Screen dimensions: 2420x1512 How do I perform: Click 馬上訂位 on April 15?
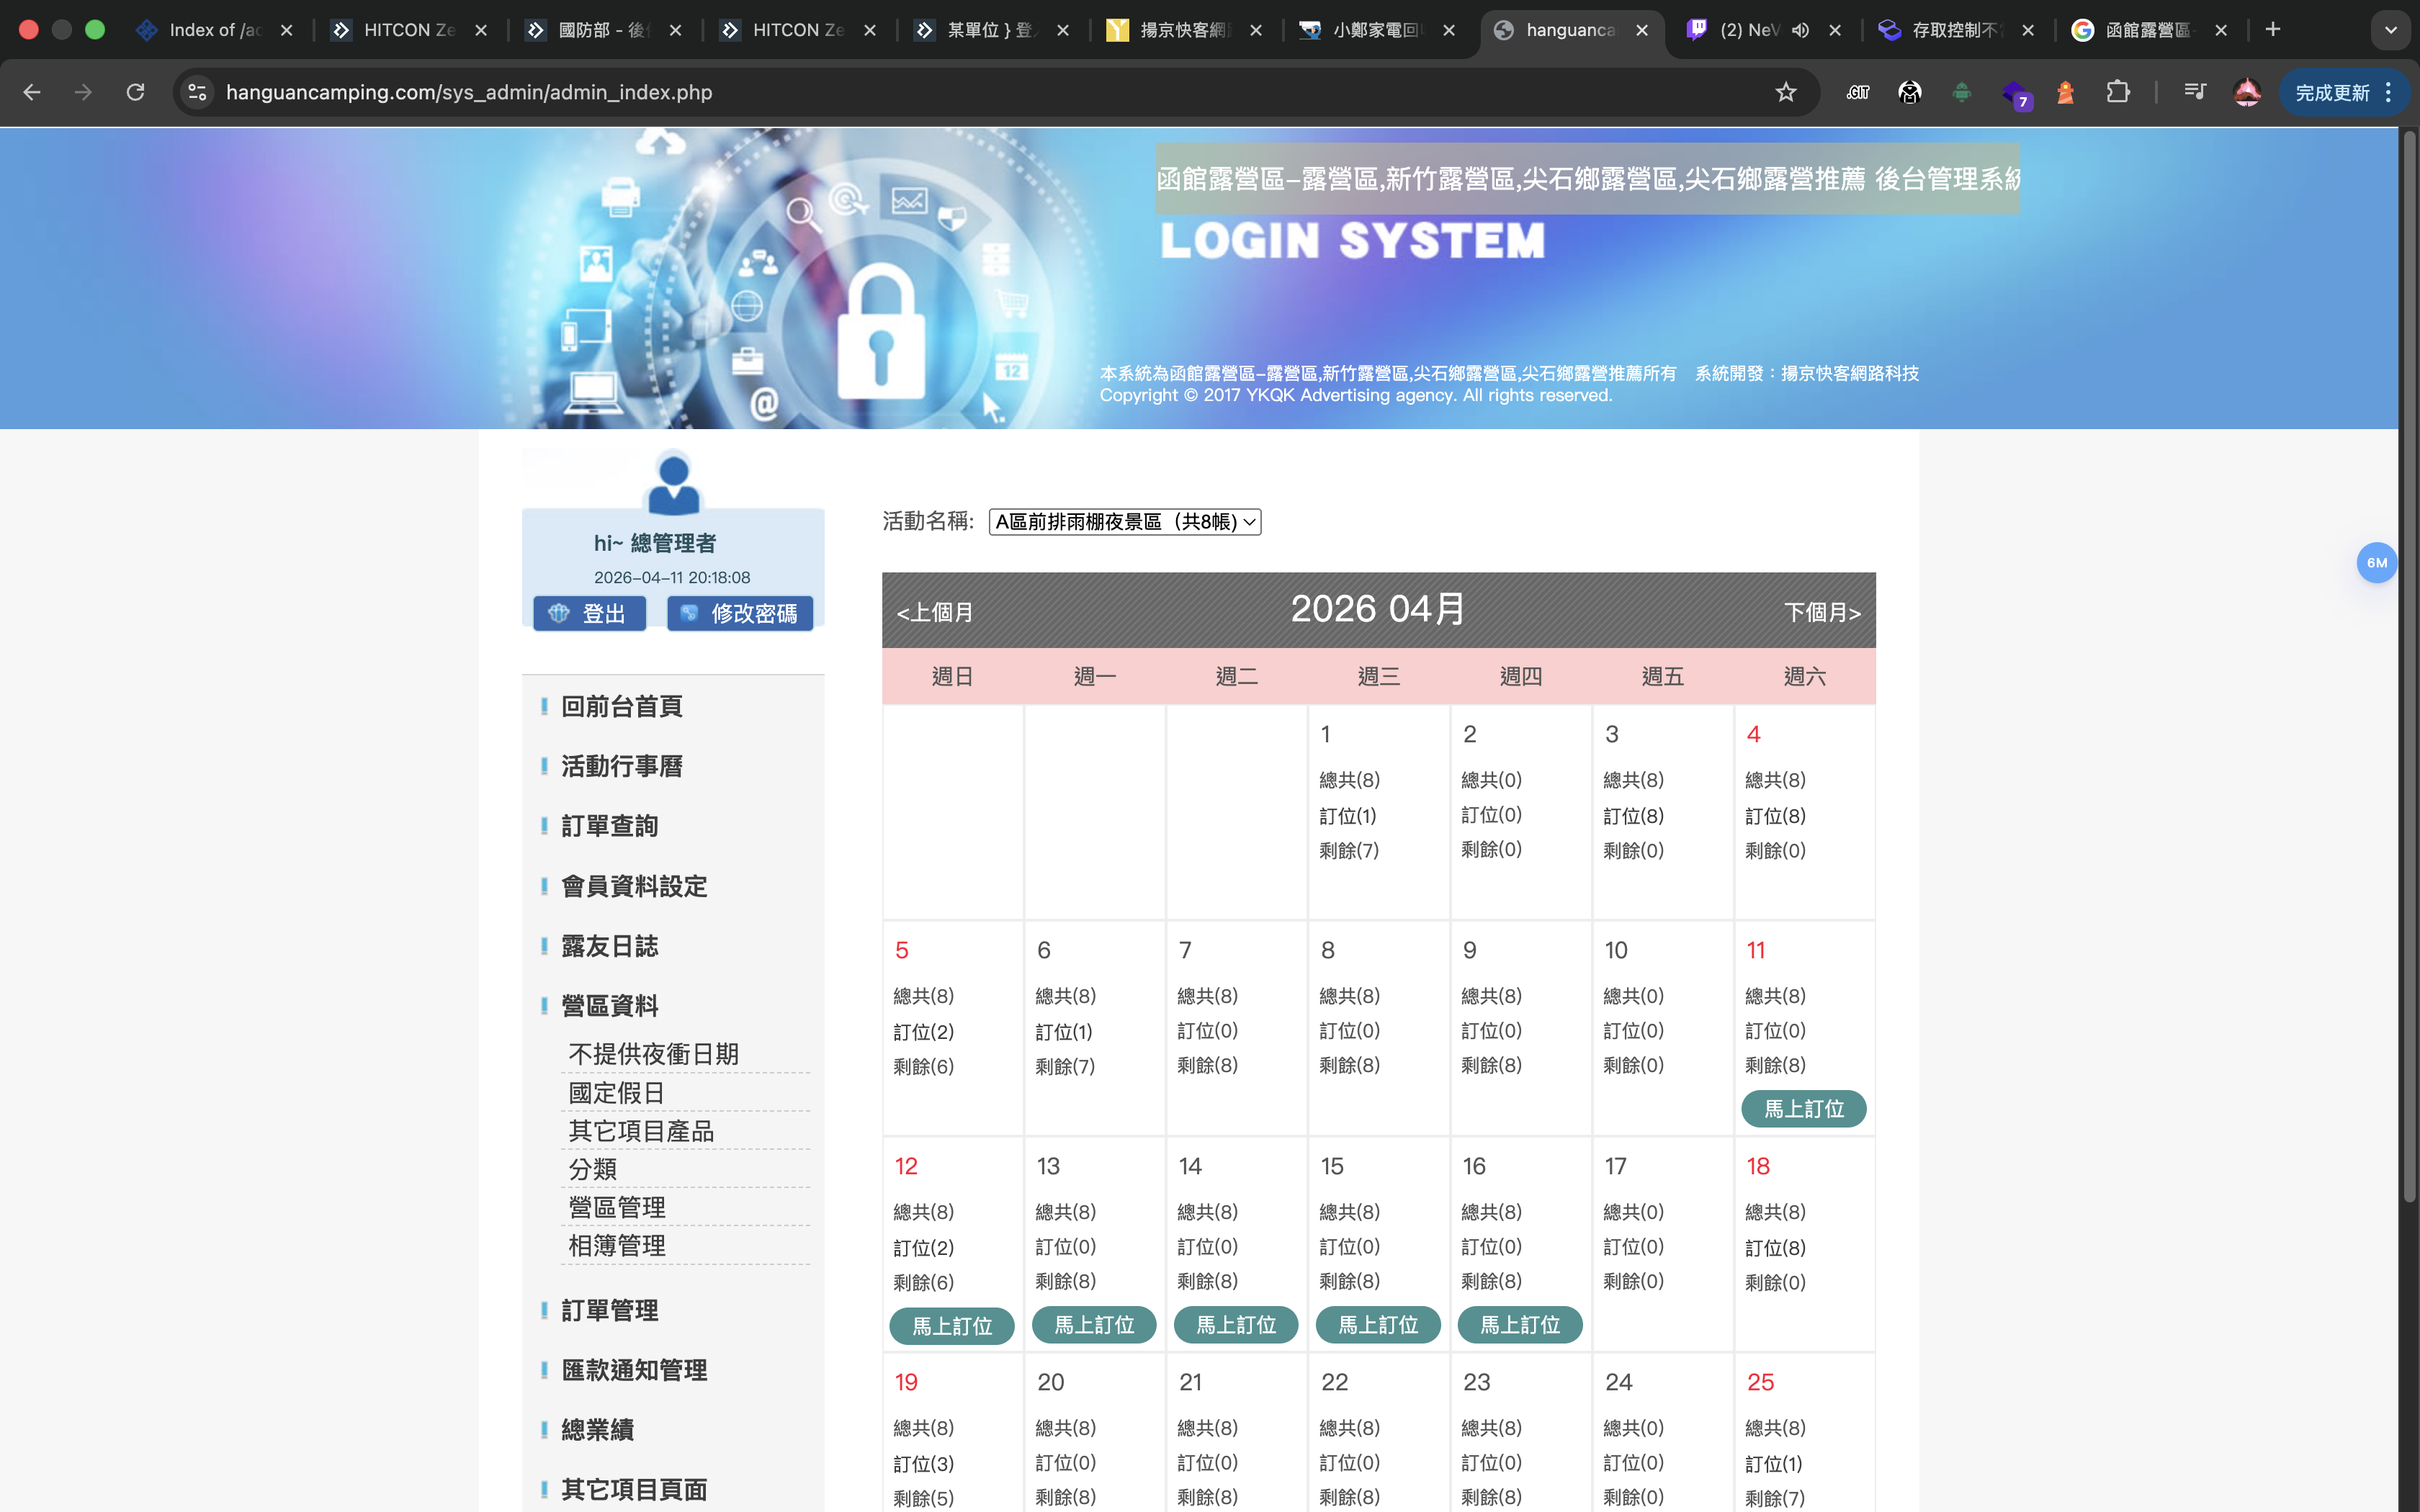[1378, 1325]
